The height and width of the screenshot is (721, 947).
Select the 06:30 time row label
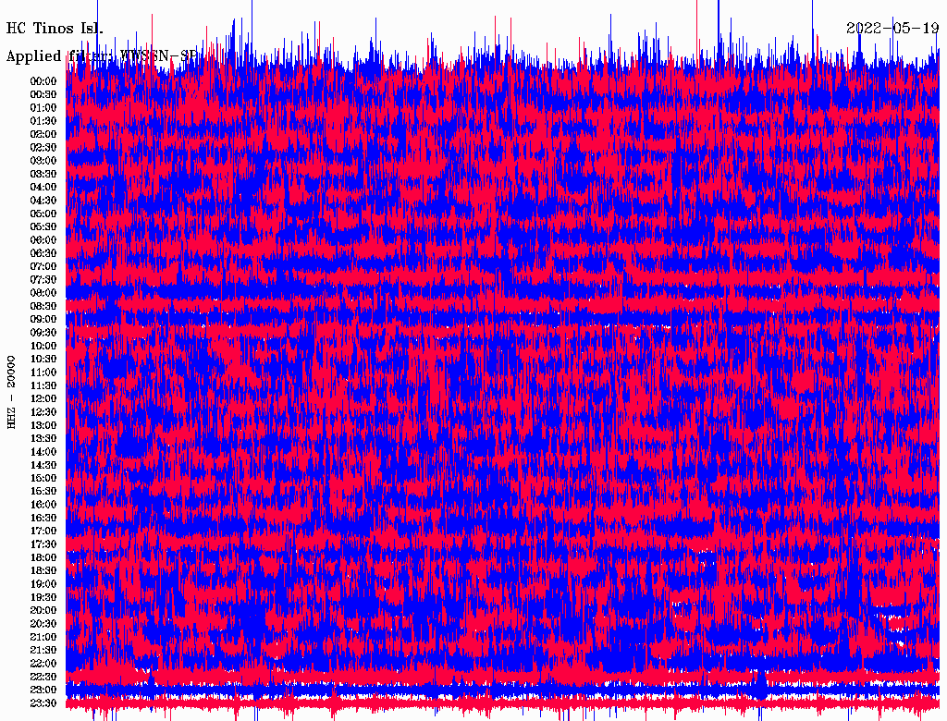pyautogui.click(x=43, y=253)
